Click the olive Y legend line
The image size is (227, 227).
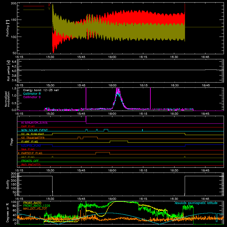pos(34,10)
